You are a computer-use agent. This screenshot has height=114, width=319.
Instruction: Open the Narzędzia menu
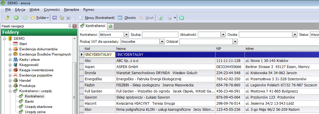71,10
